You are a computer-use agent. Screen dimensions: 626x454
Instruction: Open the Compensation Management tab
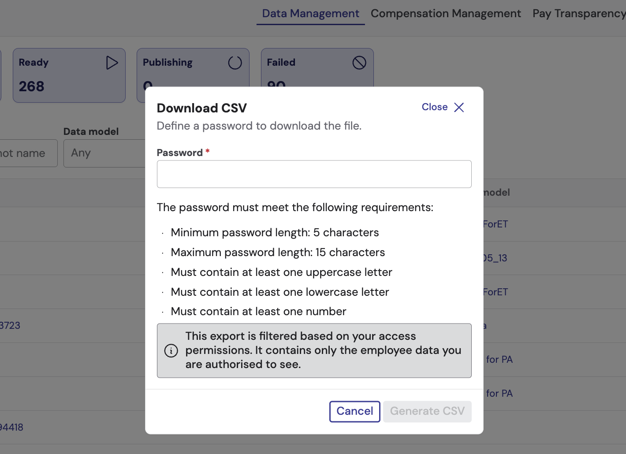click(x=446, y=14)
